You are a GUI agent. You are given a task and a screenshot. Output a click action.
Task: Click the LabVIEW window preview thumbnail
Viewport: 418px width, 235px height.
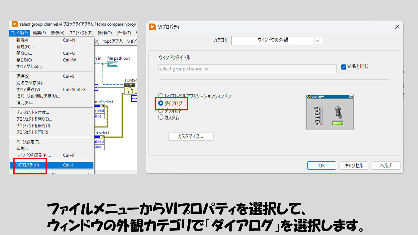329,112
